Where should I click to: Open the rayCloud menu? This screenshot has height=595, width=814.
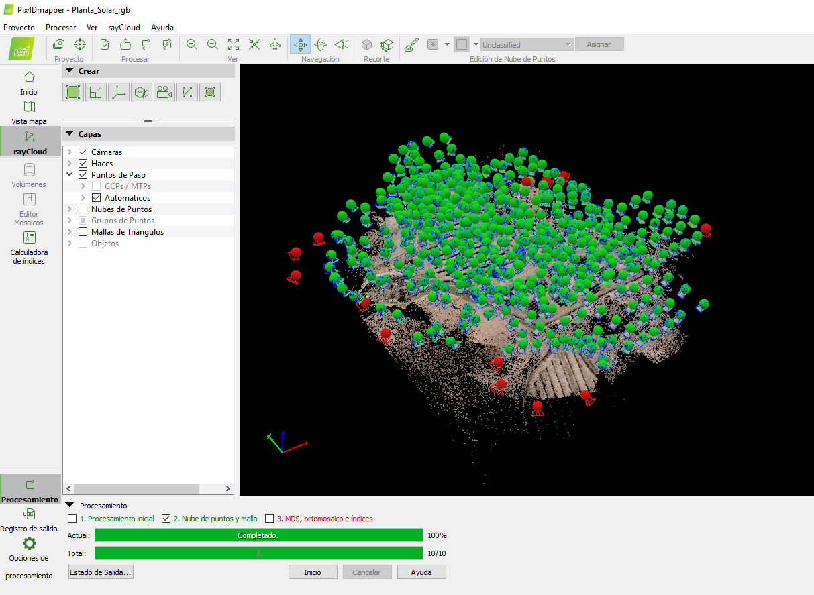point(124,28)
